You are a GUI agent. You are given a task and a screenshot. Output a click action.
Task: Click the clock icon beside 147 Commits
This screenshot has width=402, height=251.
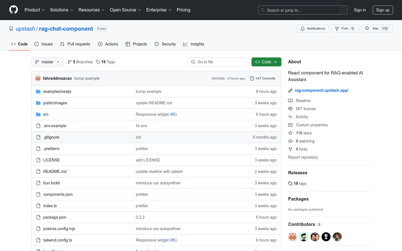coord(252,78)
